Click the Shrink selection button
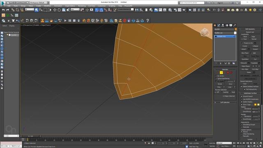The height and width of the screenshot is (148, 263). [220, 84]
